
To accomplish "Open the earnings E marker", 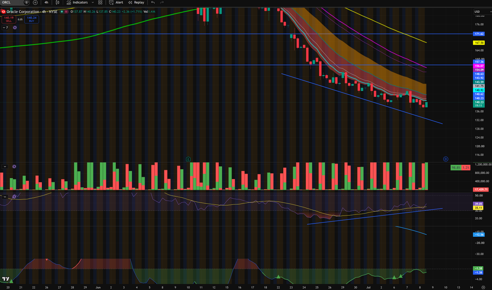I will point(188,159).
